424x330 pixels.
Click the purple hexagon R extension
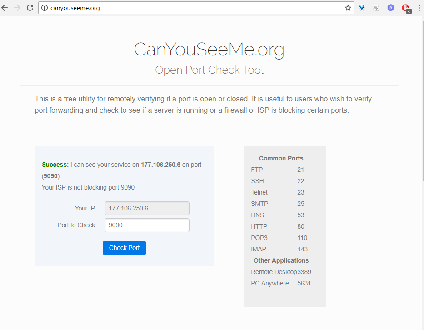click(391, 8)
